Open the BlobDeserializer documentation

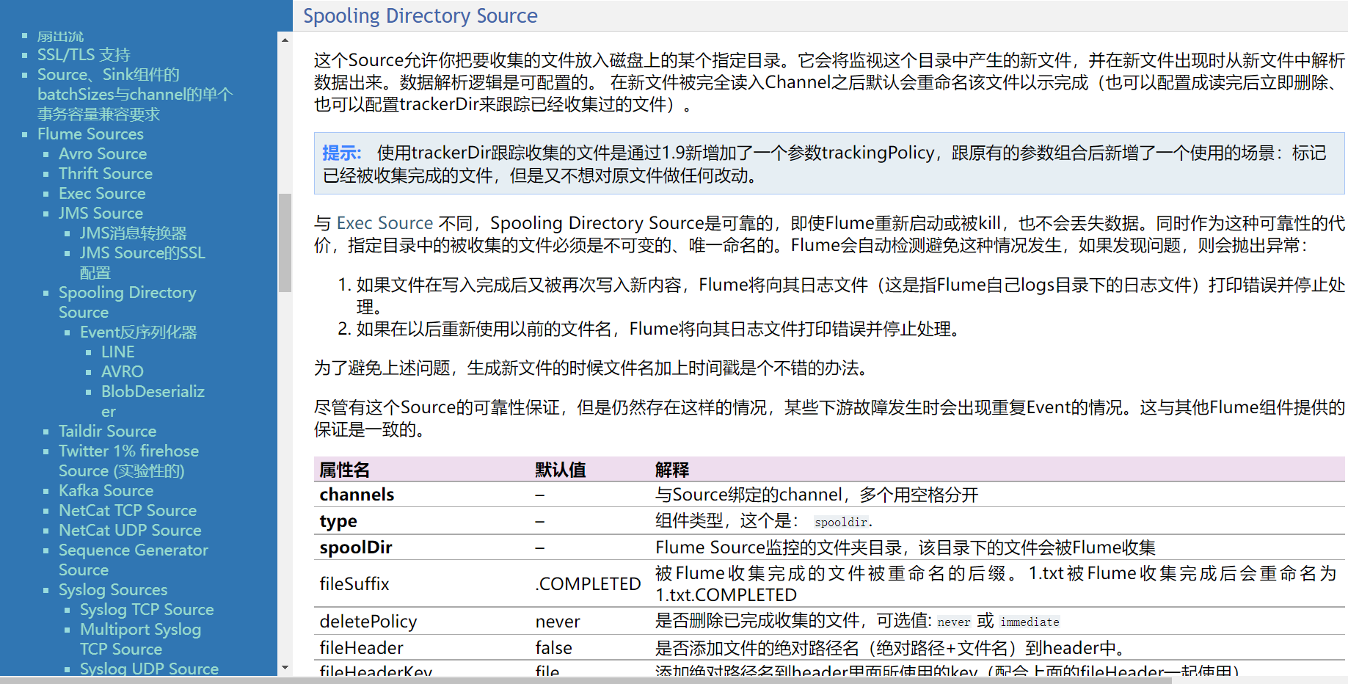pos(153,391)
